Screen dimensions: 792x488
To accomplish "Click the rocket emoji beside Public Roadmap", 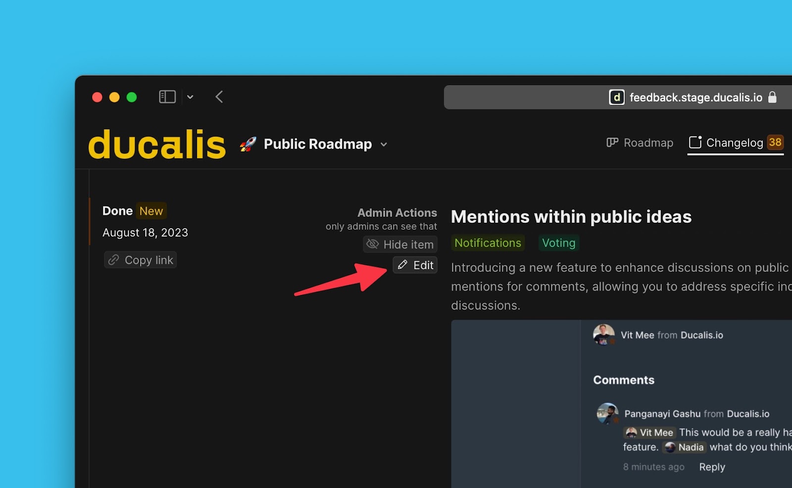I will tap(248, 144).
